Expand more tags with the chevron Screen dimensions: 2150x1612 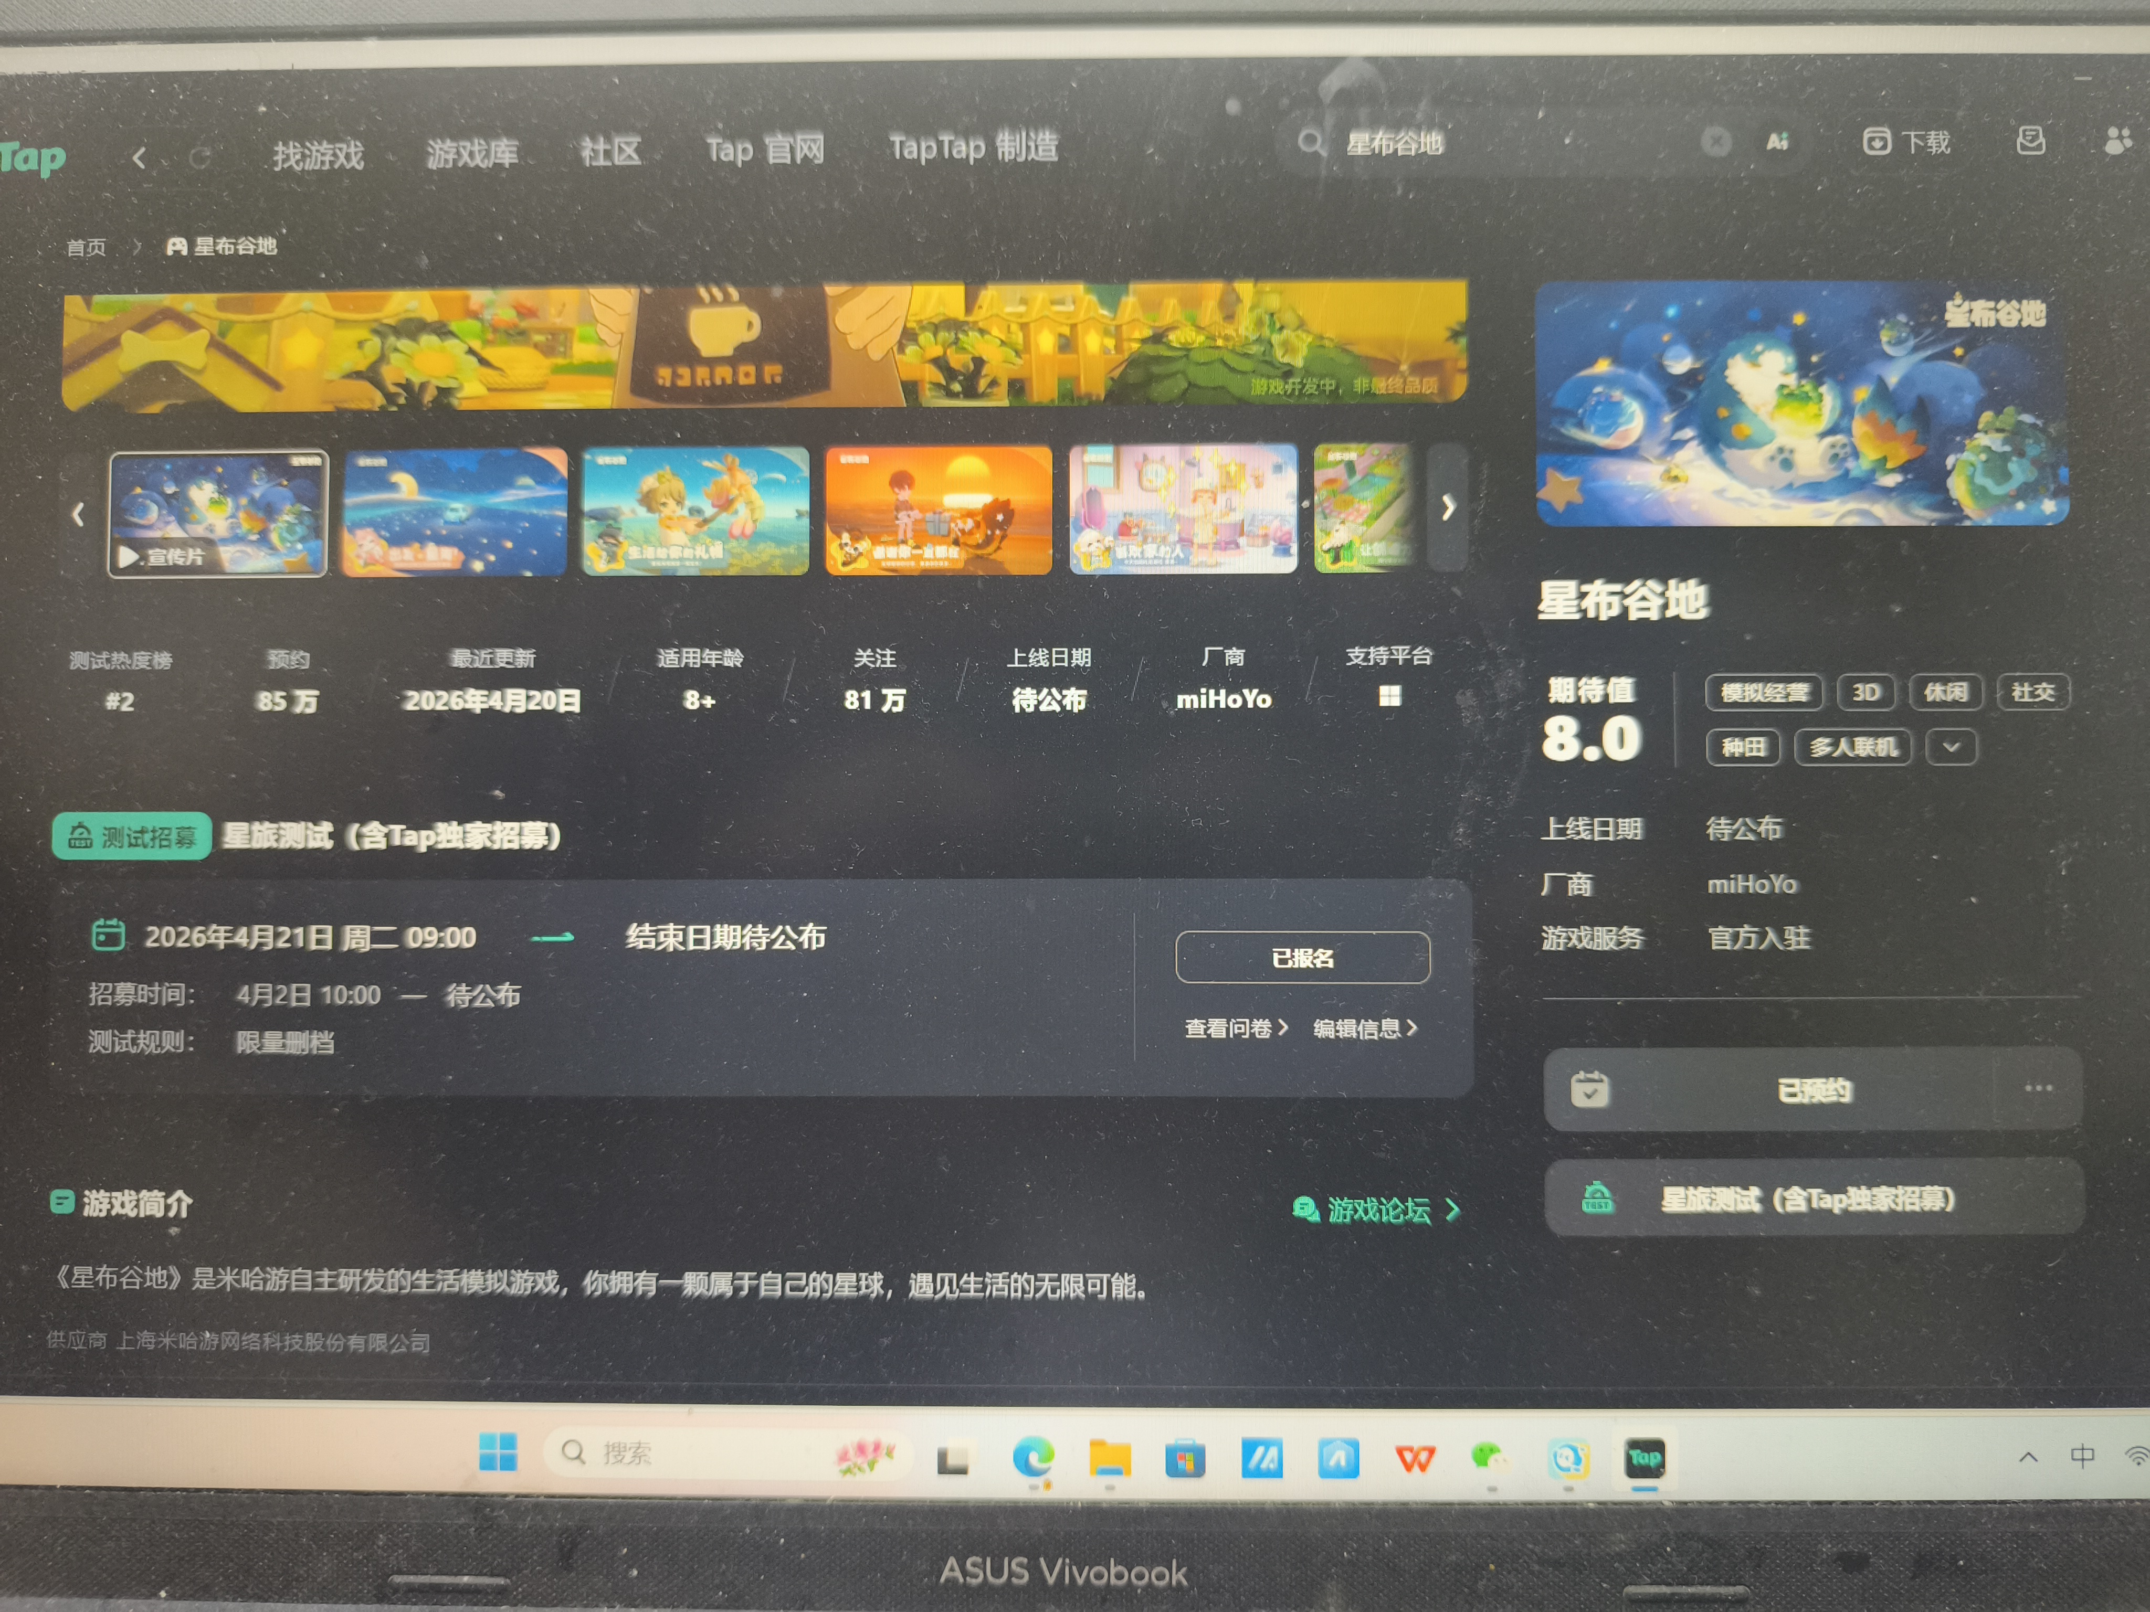pyautogui.click(x=1952, y=747)
